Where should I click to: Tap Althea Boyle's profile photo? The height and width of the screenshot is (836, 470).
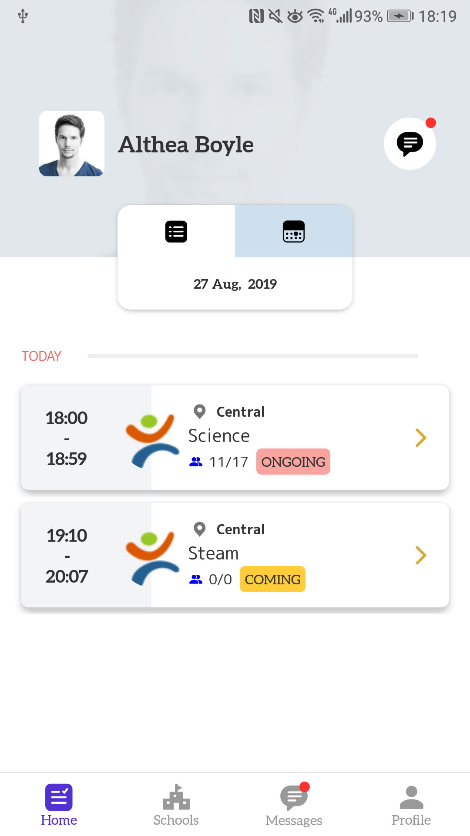click(x=72, y=144)
